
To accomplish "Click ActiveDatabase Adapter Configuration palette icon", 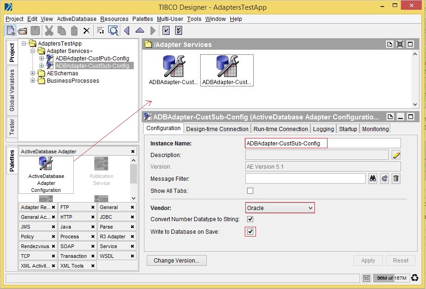I will pyautogui.click(x=46, y=175).
